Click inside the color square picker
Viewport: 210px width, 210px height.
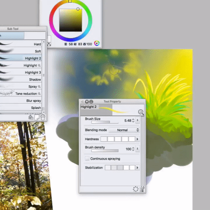pyautogui.click(x=71, y=20)
